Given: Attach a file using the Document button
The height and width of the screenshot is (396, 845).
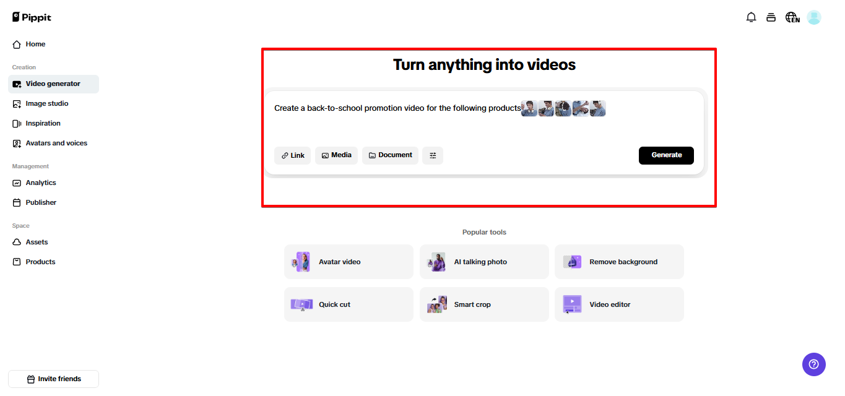Looking at the screenshot, I should (390, 155).
